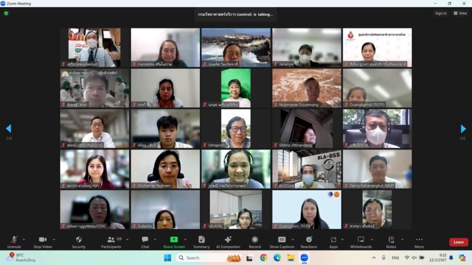Image resolution: width=472 pixels, height=265 pixels.
Task: Open Zoom Apps
Action: click(333, 242)
